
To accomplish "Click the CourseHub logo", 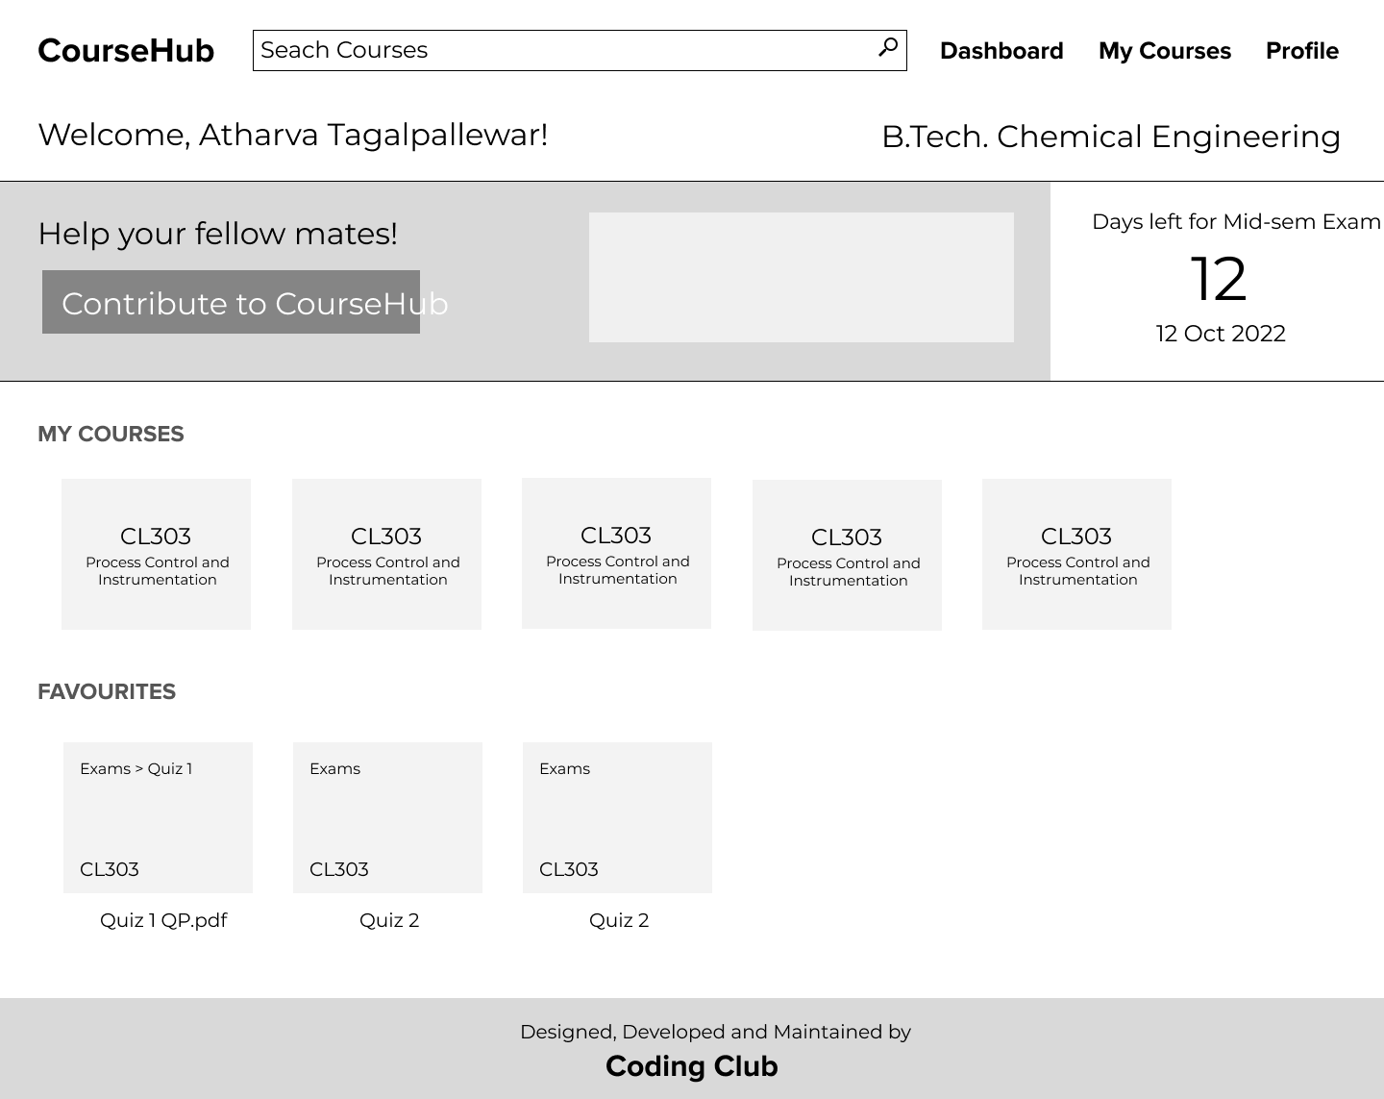I will pos(126,51).
